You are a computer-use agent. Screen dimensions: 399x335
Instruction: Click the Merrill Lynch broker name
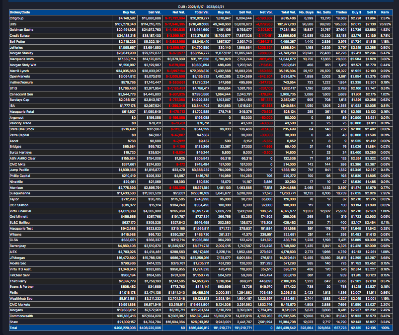(19, 71)
